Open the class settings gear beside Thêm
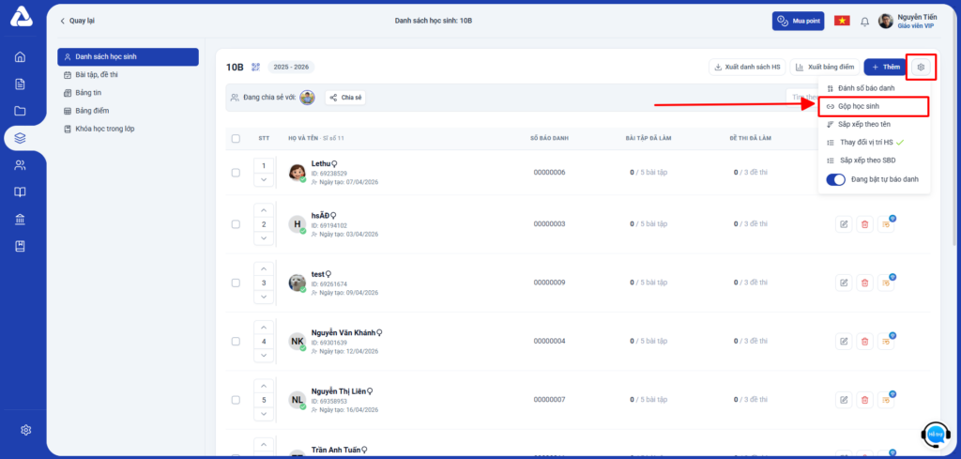This screenshot has width=961, height=459. tap(921, 67)
